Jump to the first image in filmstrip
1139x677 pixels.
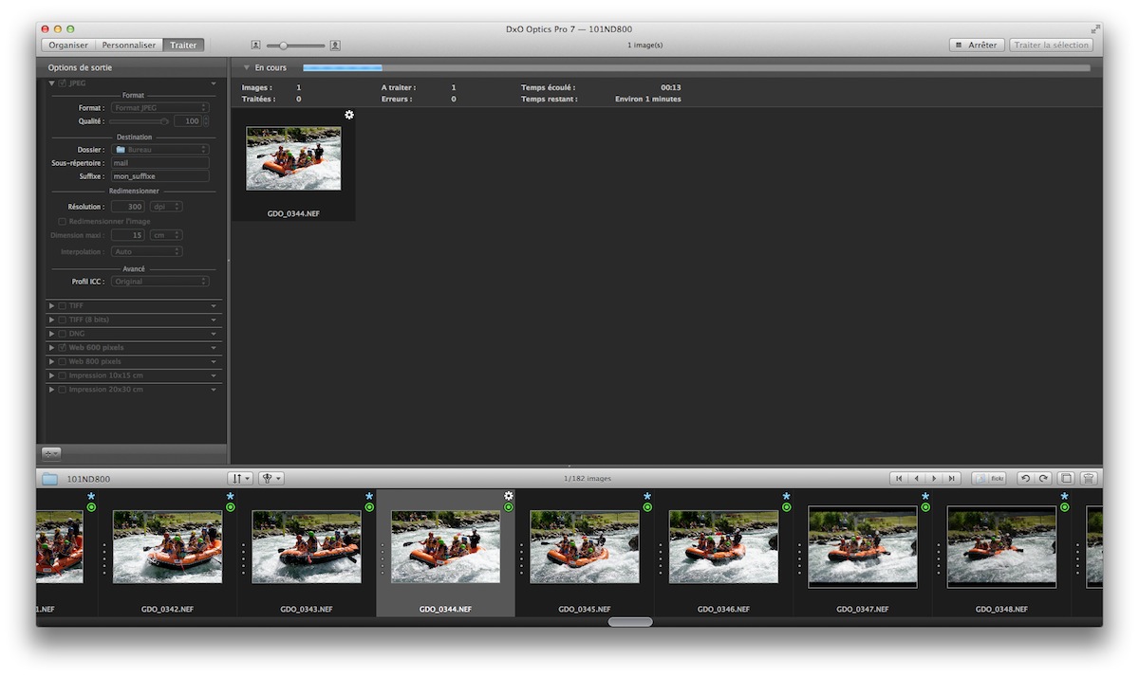click(898, 479)
